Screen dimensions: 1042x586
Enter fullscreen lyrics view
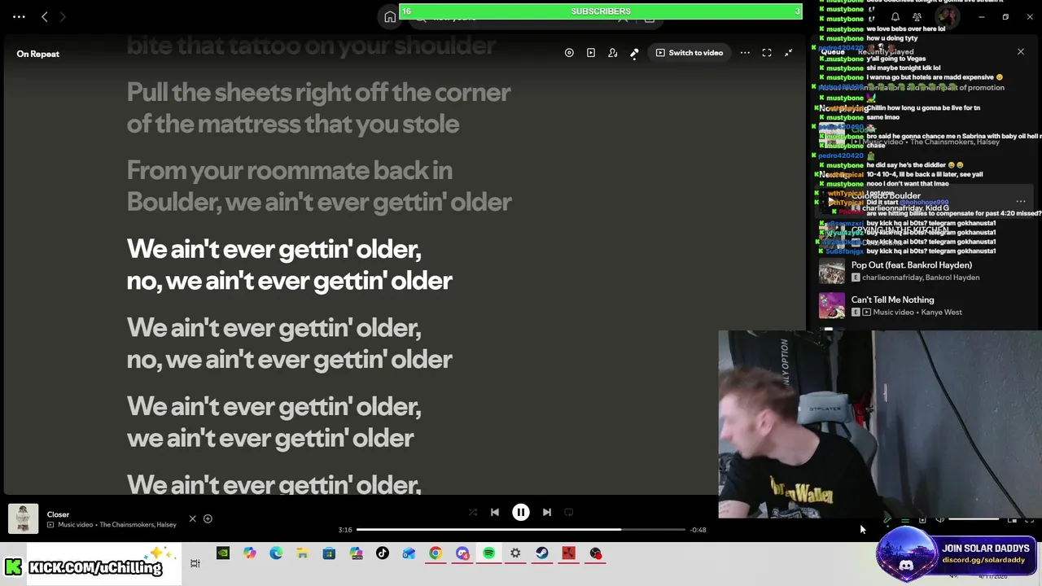[767, 53]
